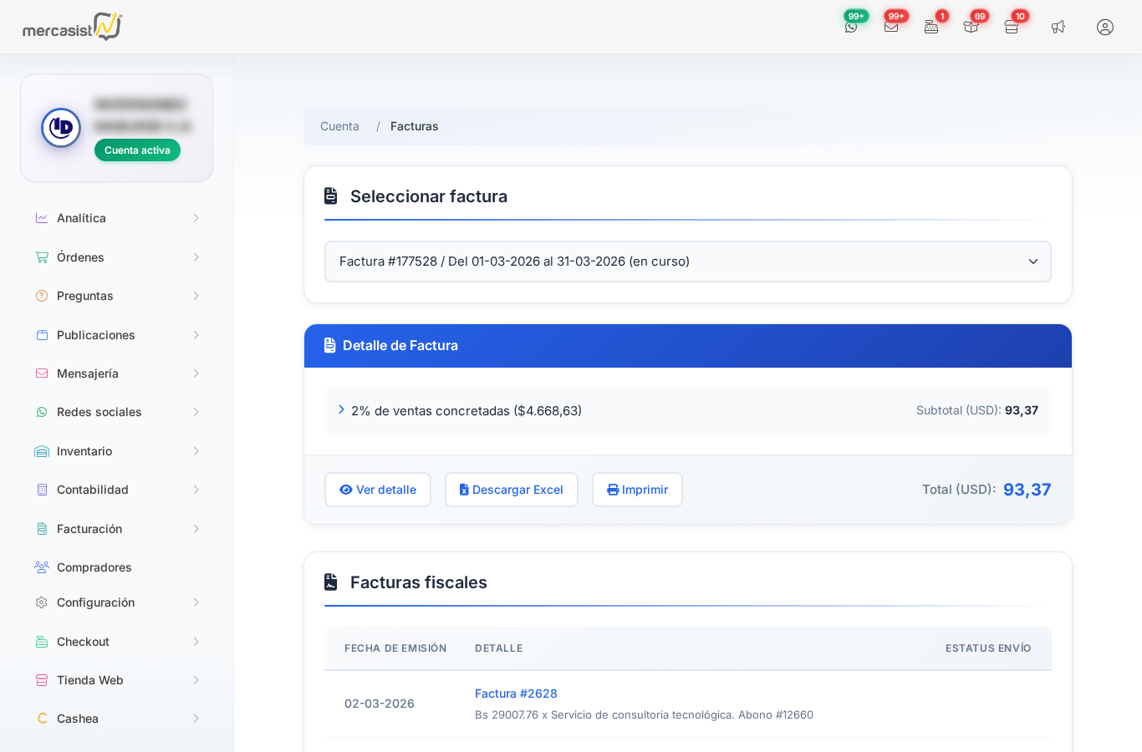Open the Factura #2628 link
This screenshot has height=752, width=1142.
click(x=516, y=694)
